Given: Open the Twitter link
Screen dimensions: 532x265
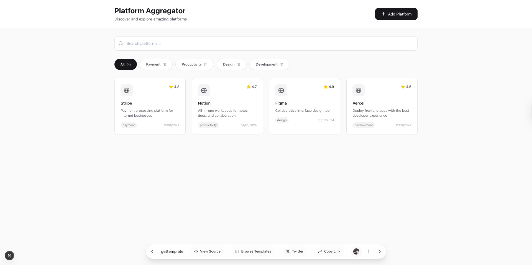Looking at the screenshot, I should click(x=295, y=251).
